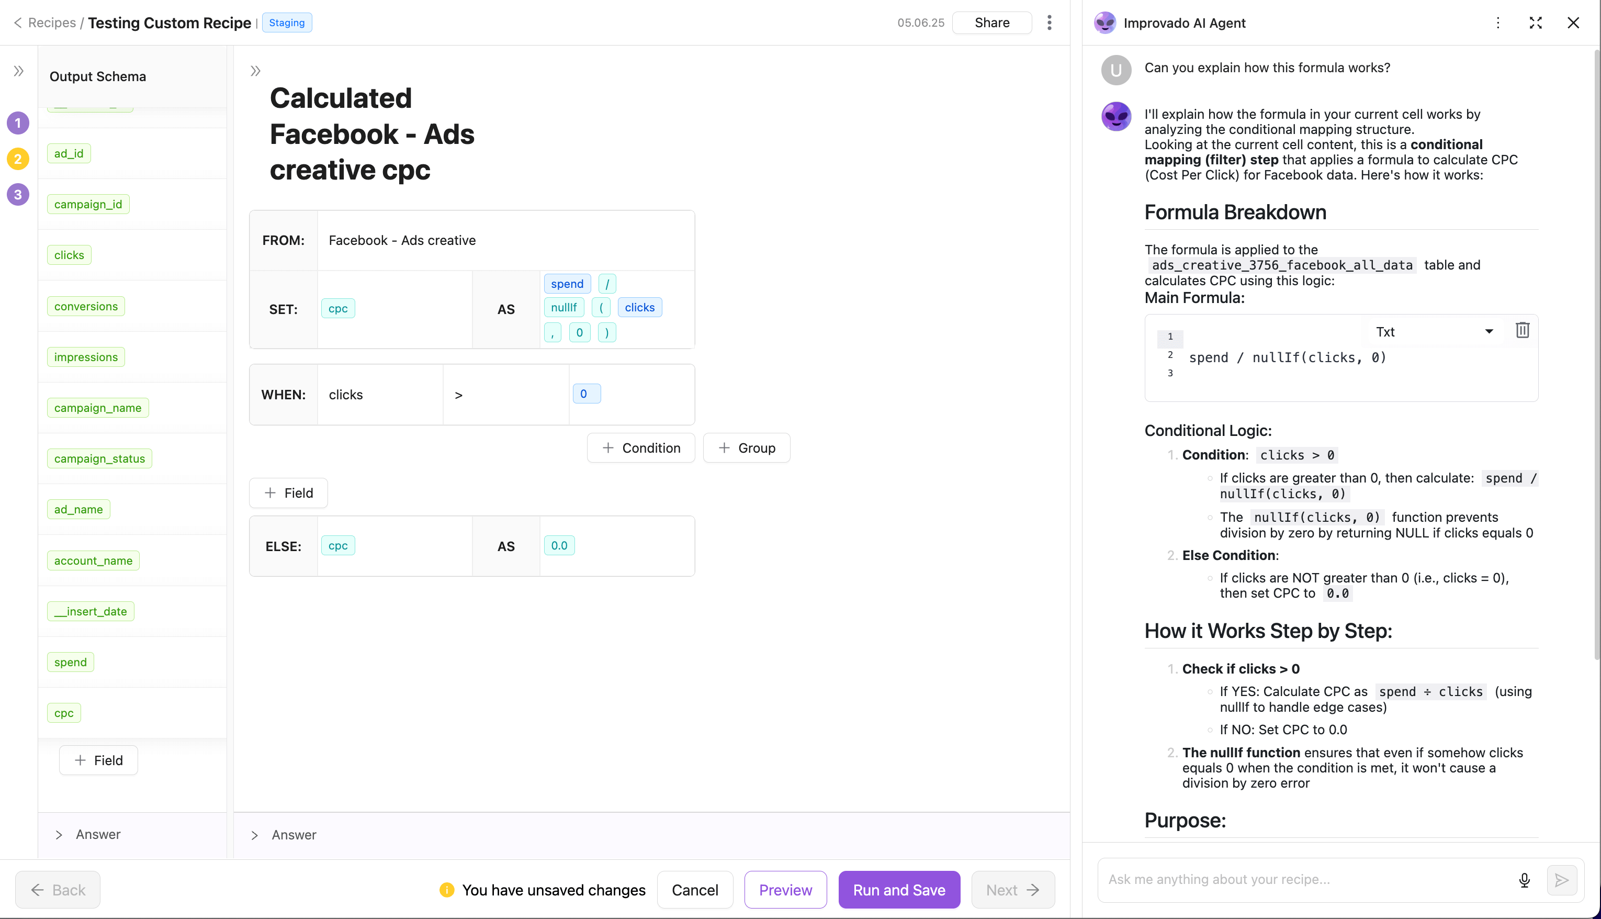This screenshot has height=919, width=1601.
Task: Expand the Answer section under the formula editor
Action: tap(255, 835)
